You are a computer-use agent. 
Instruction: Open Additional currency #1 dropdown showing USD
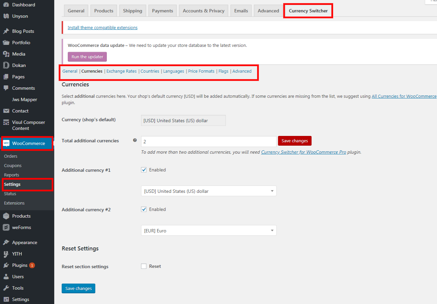point(208,191)
